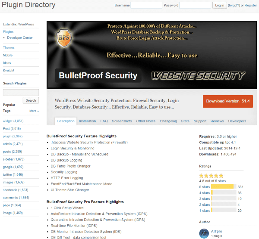
Task: Click the Kvetch! link
Action: [x=9, y=71]
